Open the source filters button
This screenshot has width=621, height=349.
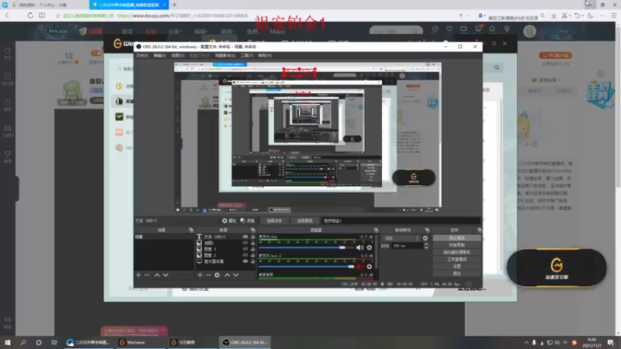[x=248, y=221]
